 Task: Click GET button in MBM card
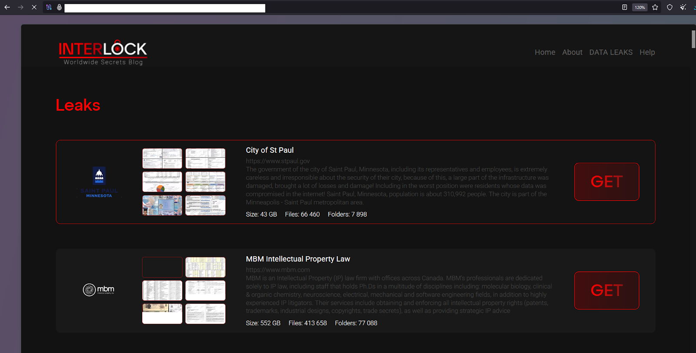[x=606, y=290]
